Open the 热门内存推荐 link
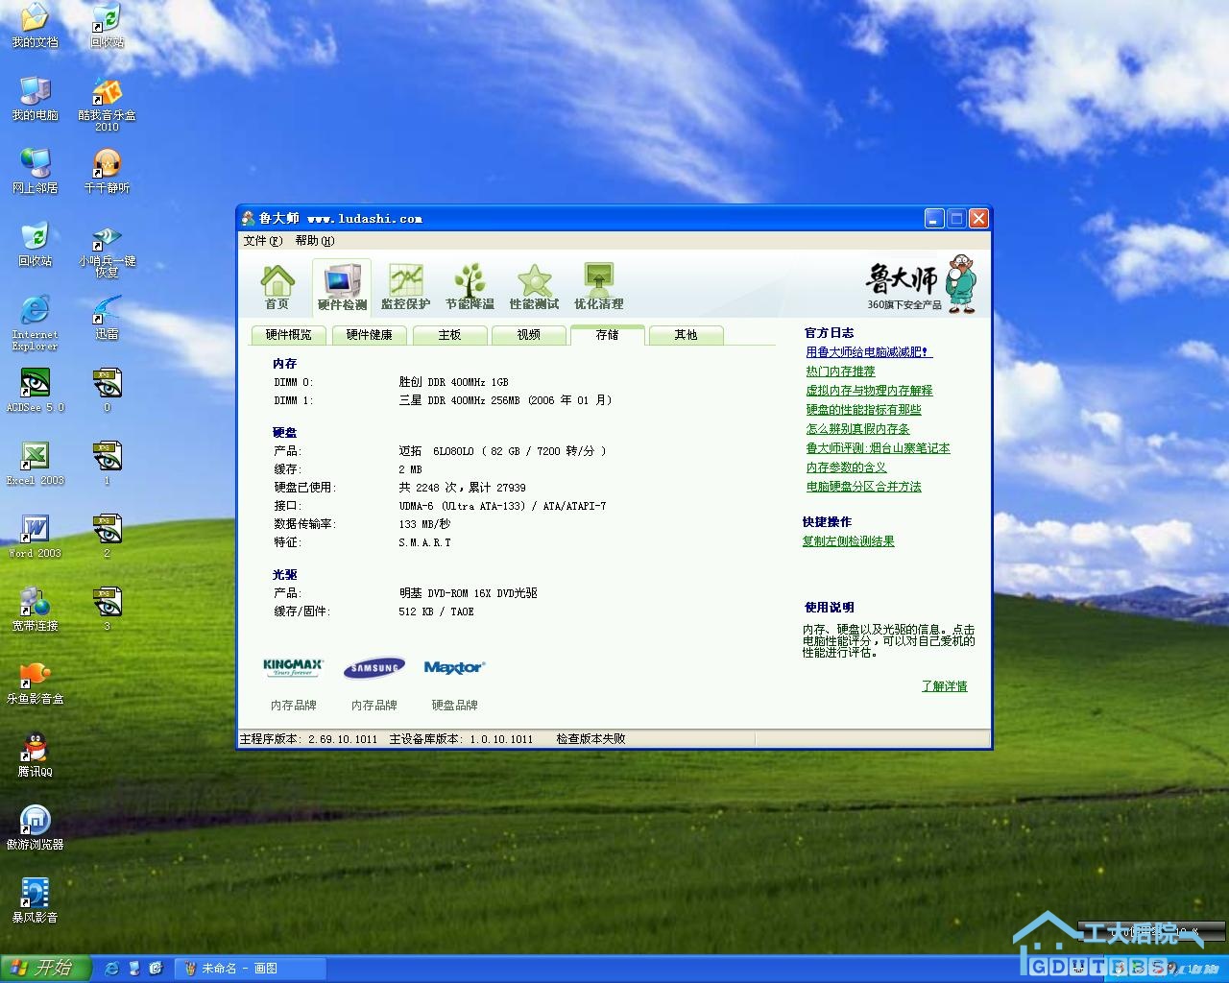The width and height of the screenshot is (1229, 983). click(840, 372)
